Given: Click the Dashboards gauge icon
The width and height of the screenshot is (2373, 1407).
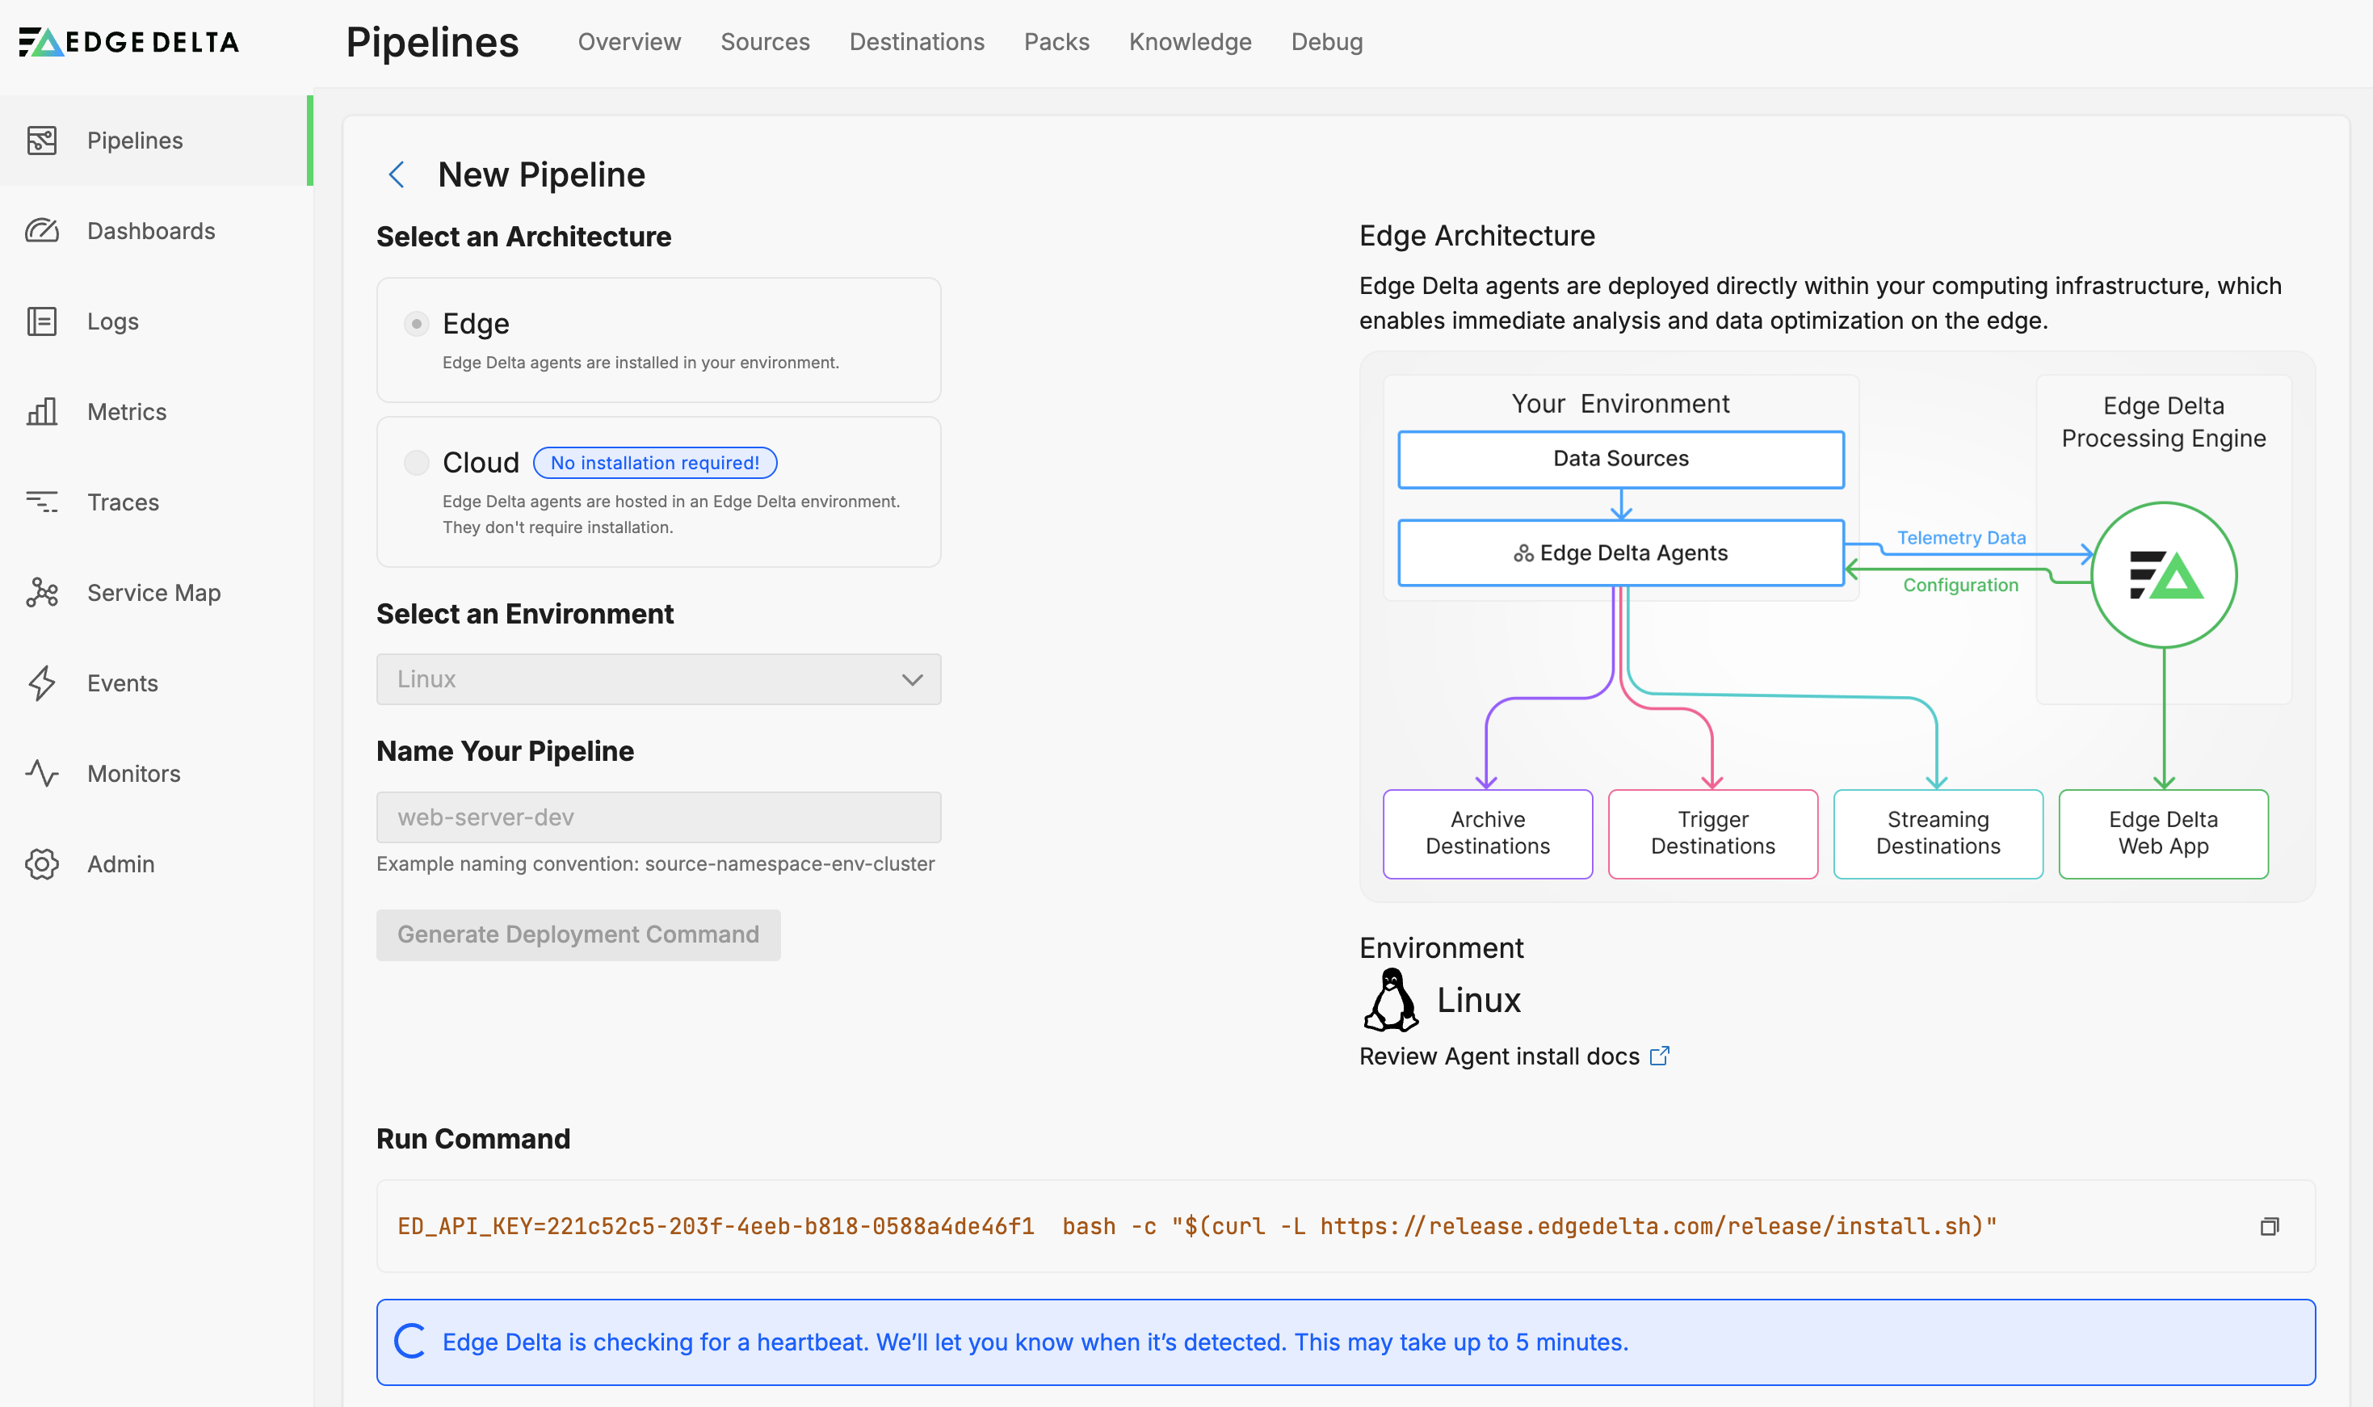Looking at the screenshot, I should click(x=42, y=230).
